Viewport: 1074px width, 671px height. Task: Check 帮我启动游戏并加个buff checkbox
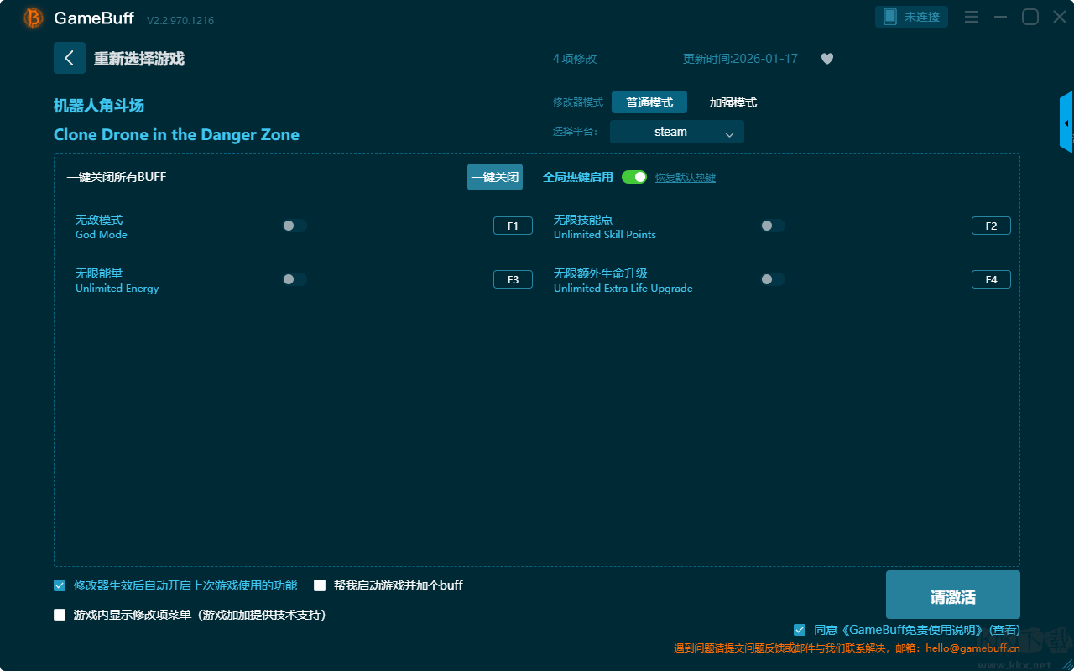coord(320,585)
